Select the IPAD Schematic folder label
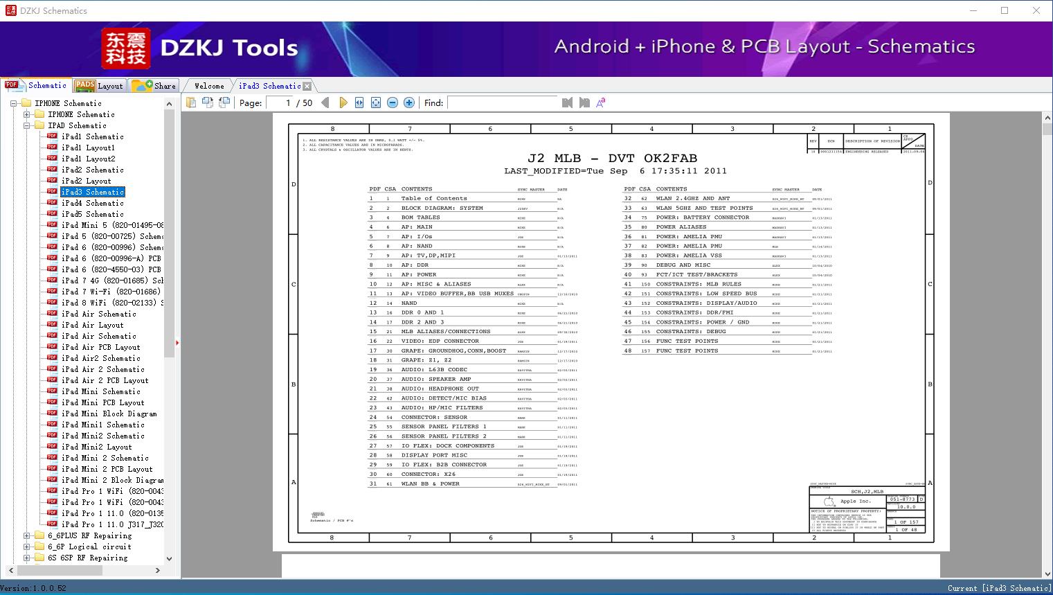Screen dimensions: 1053x595 pos(78,125)
